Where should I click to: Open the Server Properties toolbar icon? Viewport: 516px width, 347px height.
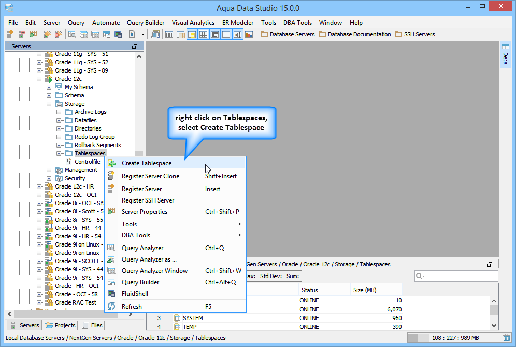(x=33, y=34)
